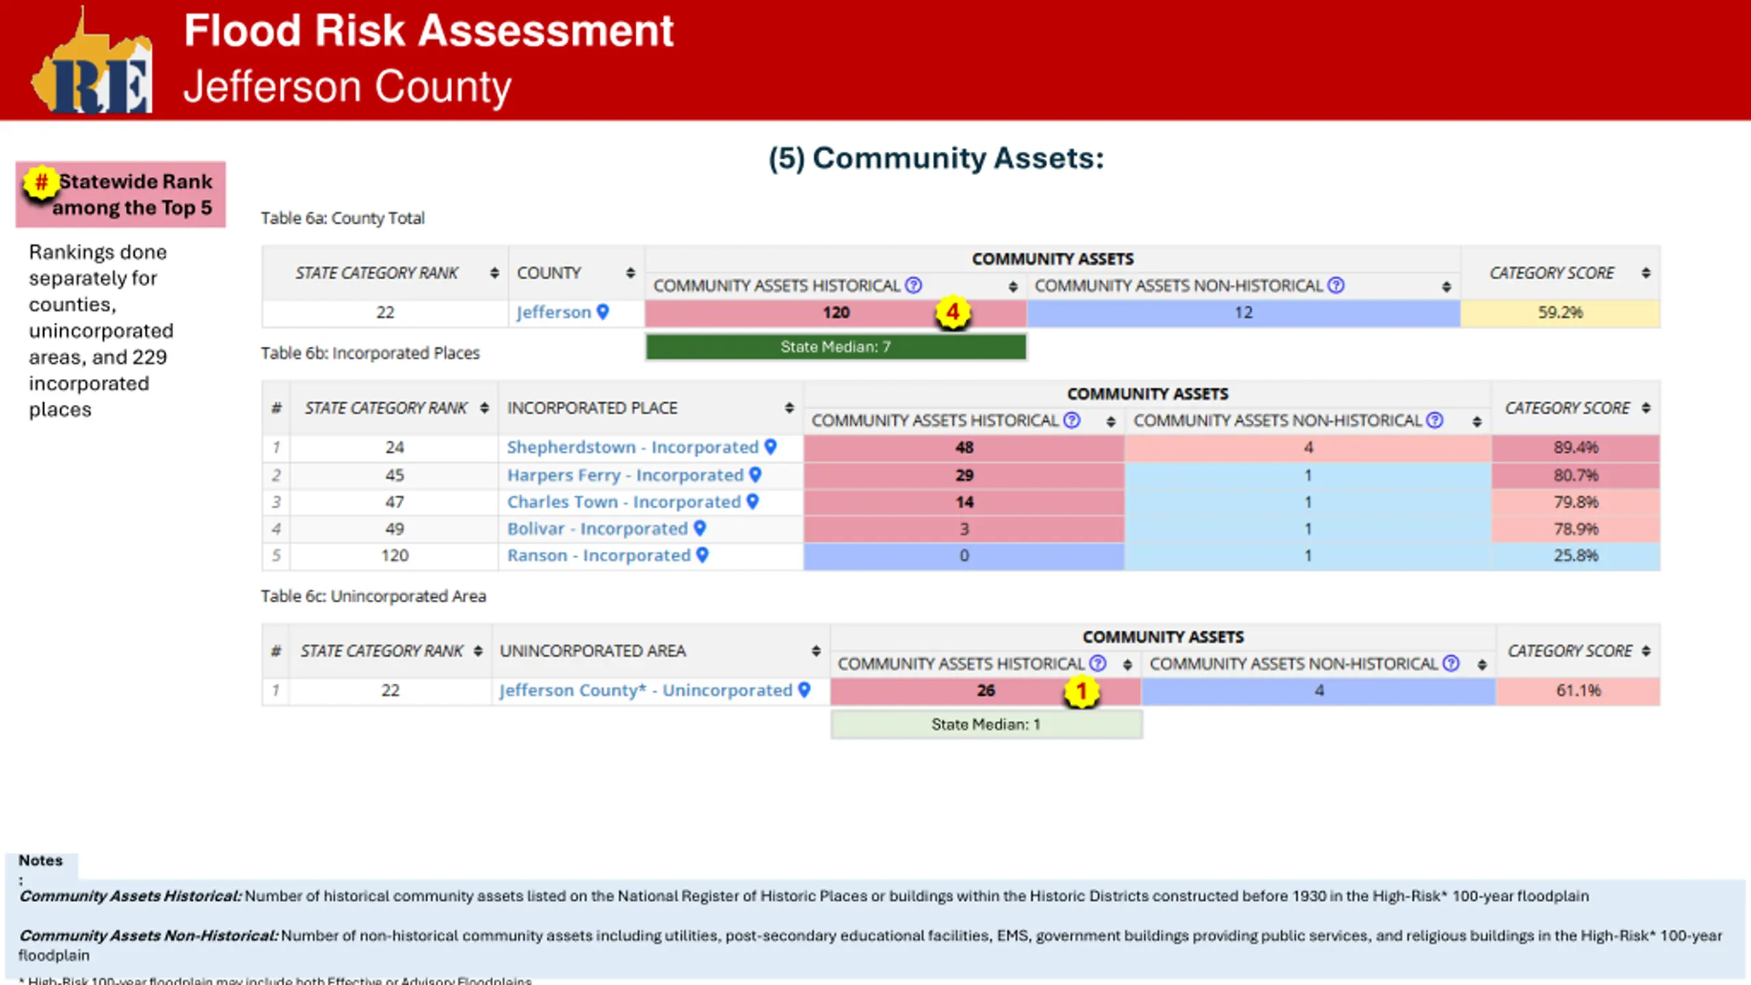Click the map pin beside Shepherdstown - Incorporated
Viewport: 1751px width, 985px height.
771,447
